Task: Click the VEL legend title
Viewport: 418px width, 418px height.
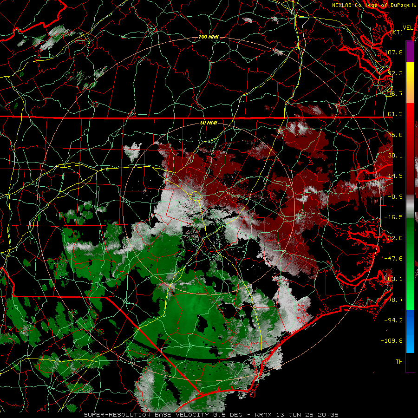Action: pos(408,28)
